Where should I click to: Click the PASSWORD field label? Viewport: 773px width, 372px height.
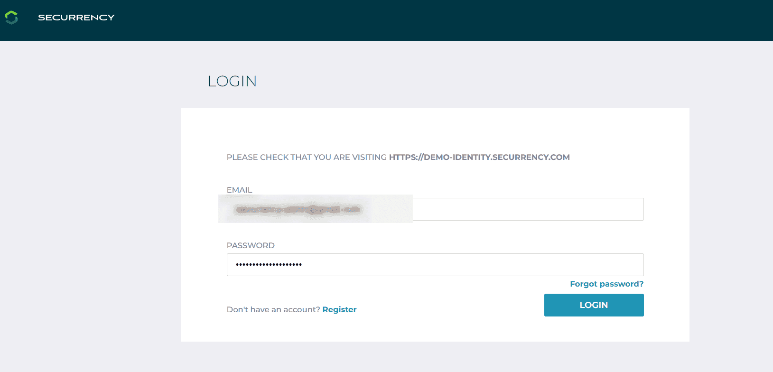(251, 245)
